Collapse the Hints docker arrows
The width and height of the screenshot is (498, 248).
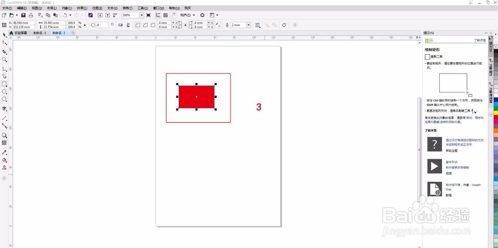click(x=486, y=33)
